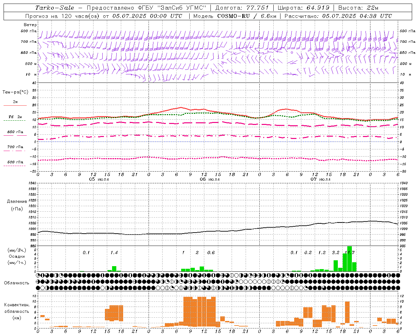The width and height of the screenshot is (417, 334).
Task: Click the Ветер panel label
Action: (30, 25)
